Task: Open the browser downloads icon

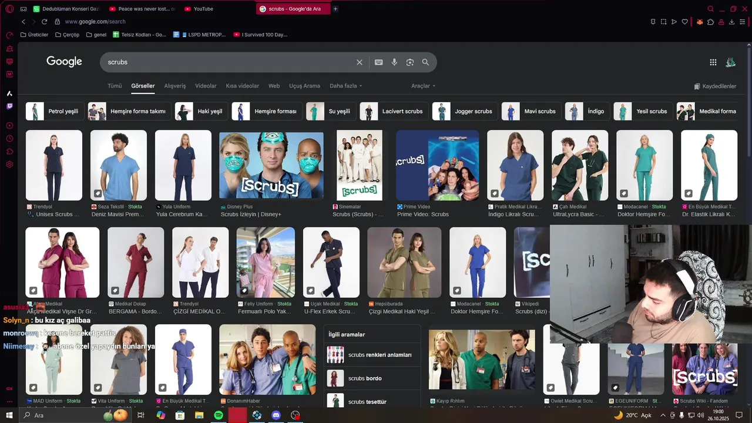Action: coord(731,22)
